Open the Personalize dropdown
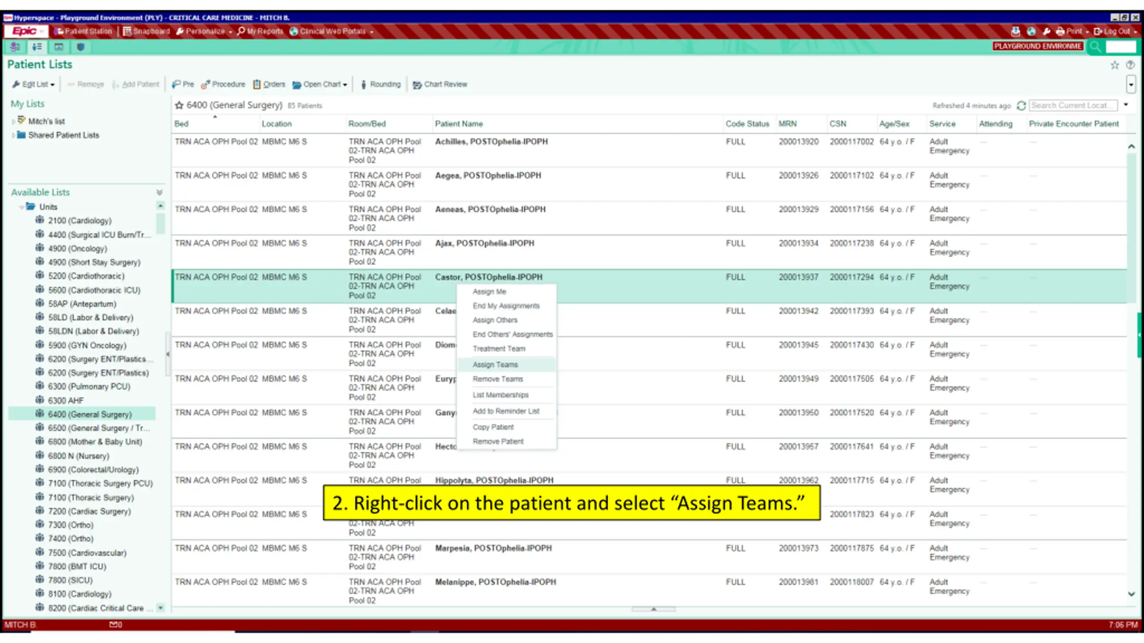 204,31
